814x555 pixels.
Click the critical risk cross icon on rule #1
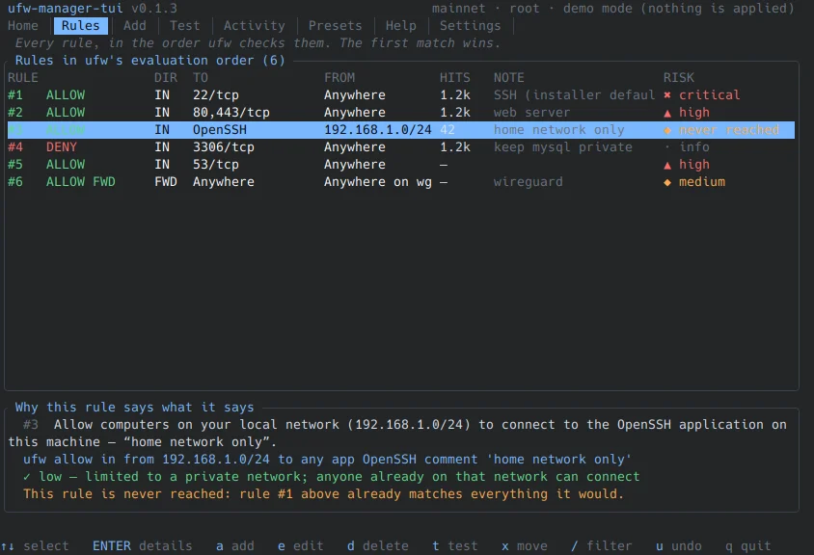[x=667, y=95]
